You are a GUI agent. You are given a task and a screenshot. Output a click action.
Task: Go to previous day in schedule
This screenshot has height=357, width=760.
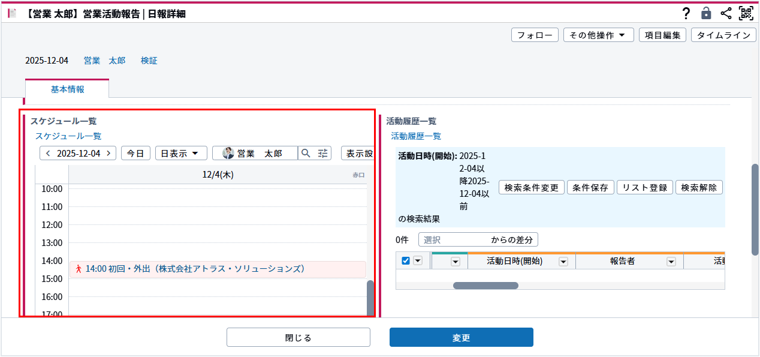click(x=48, y=154)
